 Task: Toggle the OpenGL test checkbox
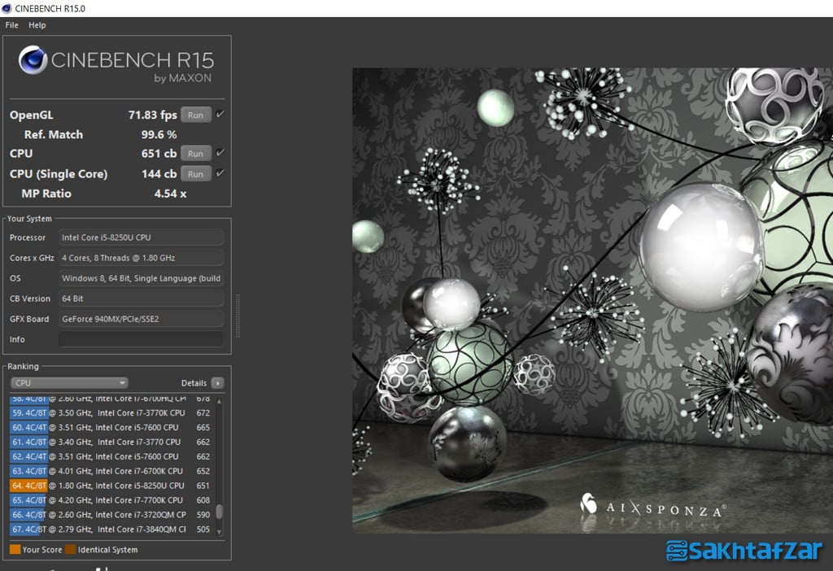point(220,115)
